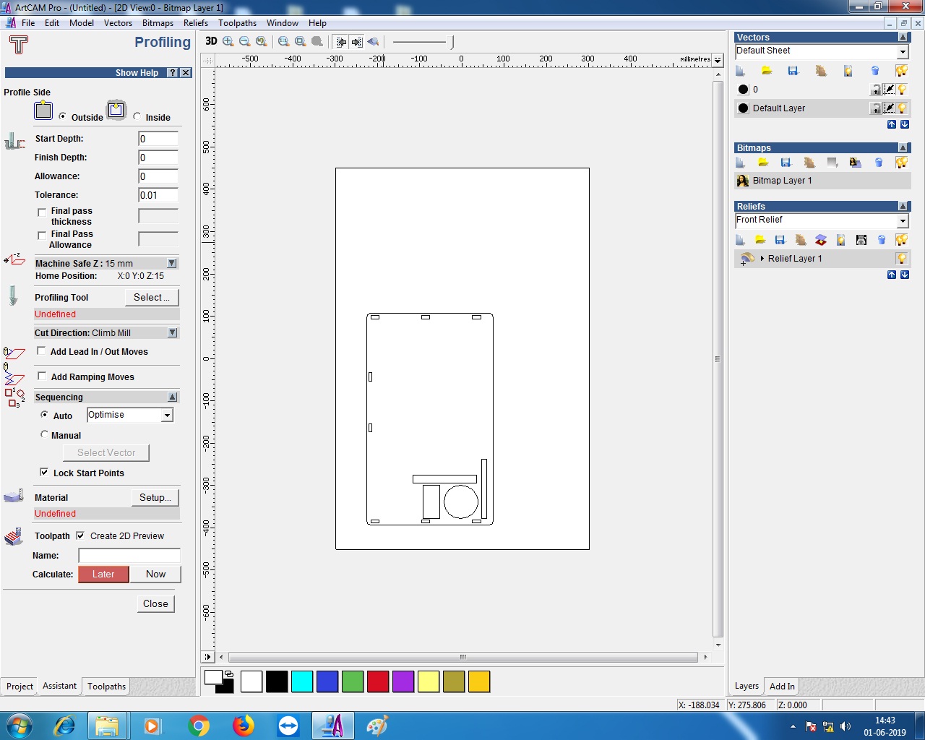Switch to the 3D view
The height and width of the screenshot is (740, 925).
click(211, 41)
